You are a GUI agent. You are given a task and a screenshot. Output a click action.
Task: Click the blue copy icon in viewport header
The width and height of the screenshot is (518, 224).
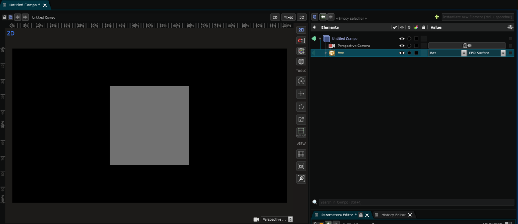(11, 17)
